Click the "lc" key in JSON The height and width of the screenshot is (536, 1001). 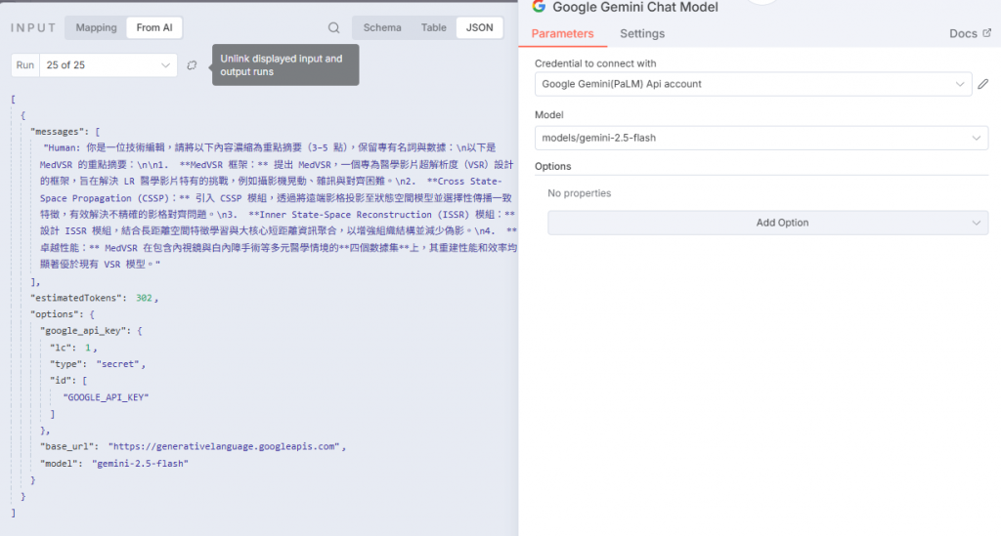pyautogui.click(x=62, y=348)
